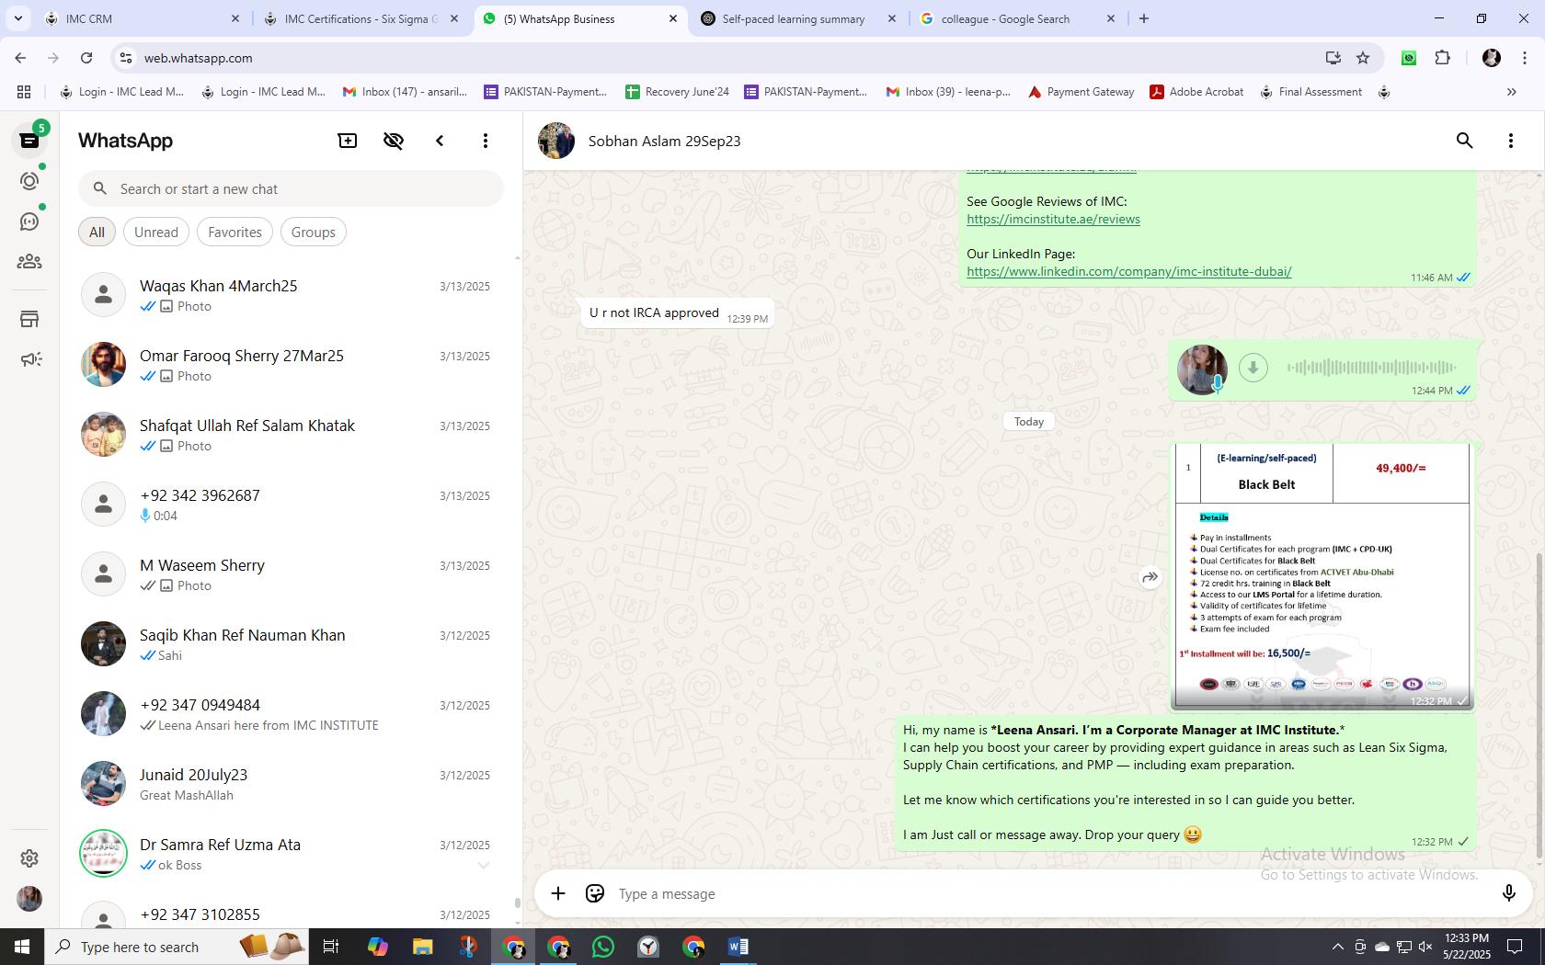Open emoji and sticker picker
Screen dimensions: 1545x965
(595, 893)
